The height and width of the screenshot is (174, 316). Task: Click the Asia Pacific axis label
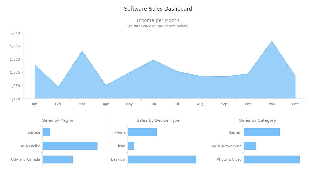click(x=31, y=146)
